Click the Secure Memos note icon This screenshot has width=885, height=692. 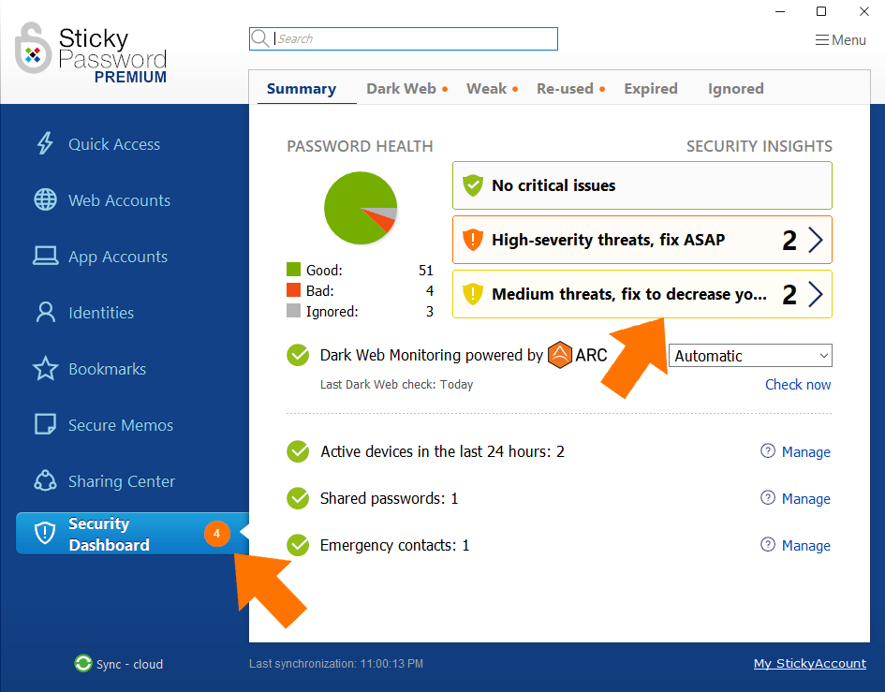tap(45, 424)
